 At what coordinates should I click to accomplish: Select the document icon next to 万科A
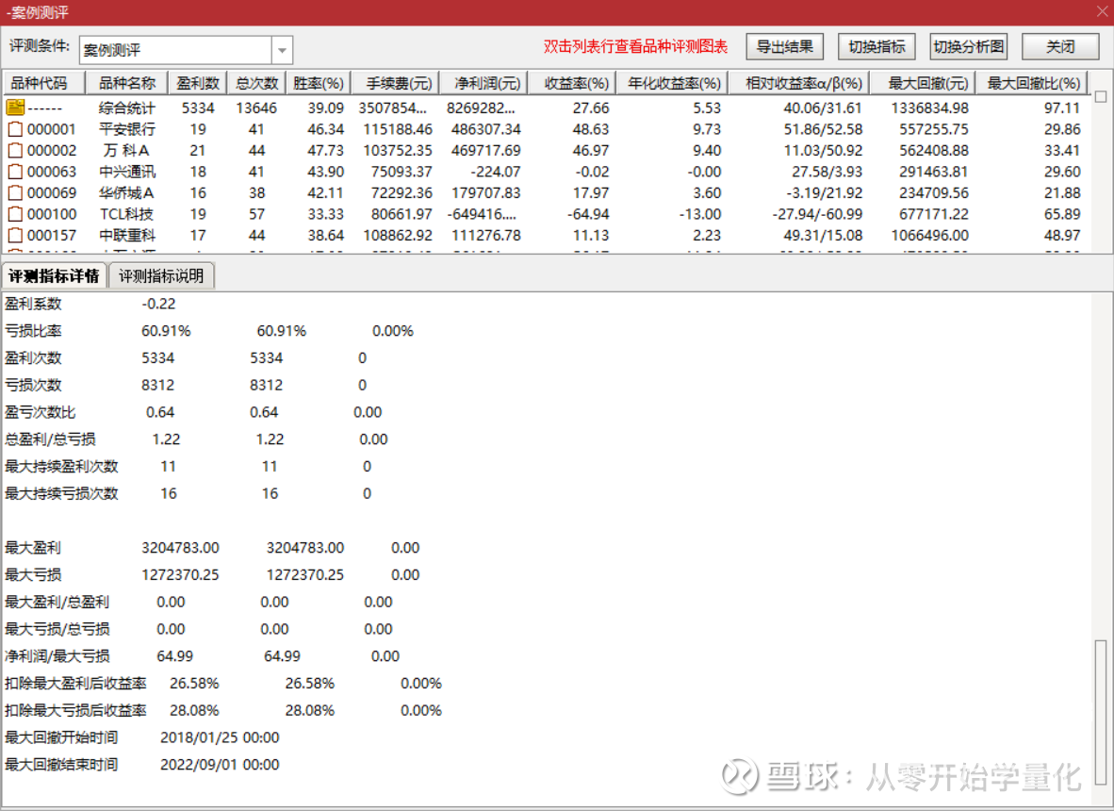pos(14,150)
